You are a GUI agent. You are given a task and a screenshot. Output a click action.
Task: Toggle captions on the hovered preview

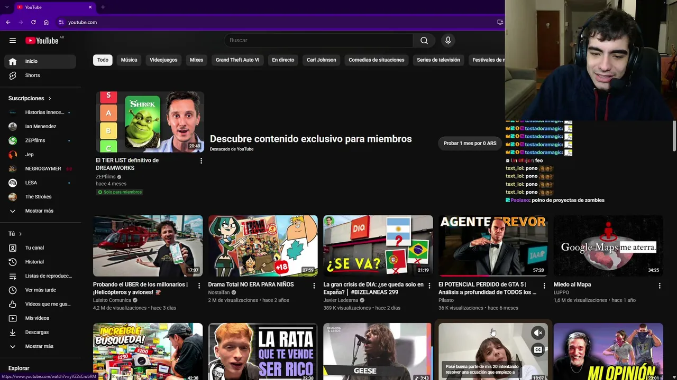click(x=538, y=349)
